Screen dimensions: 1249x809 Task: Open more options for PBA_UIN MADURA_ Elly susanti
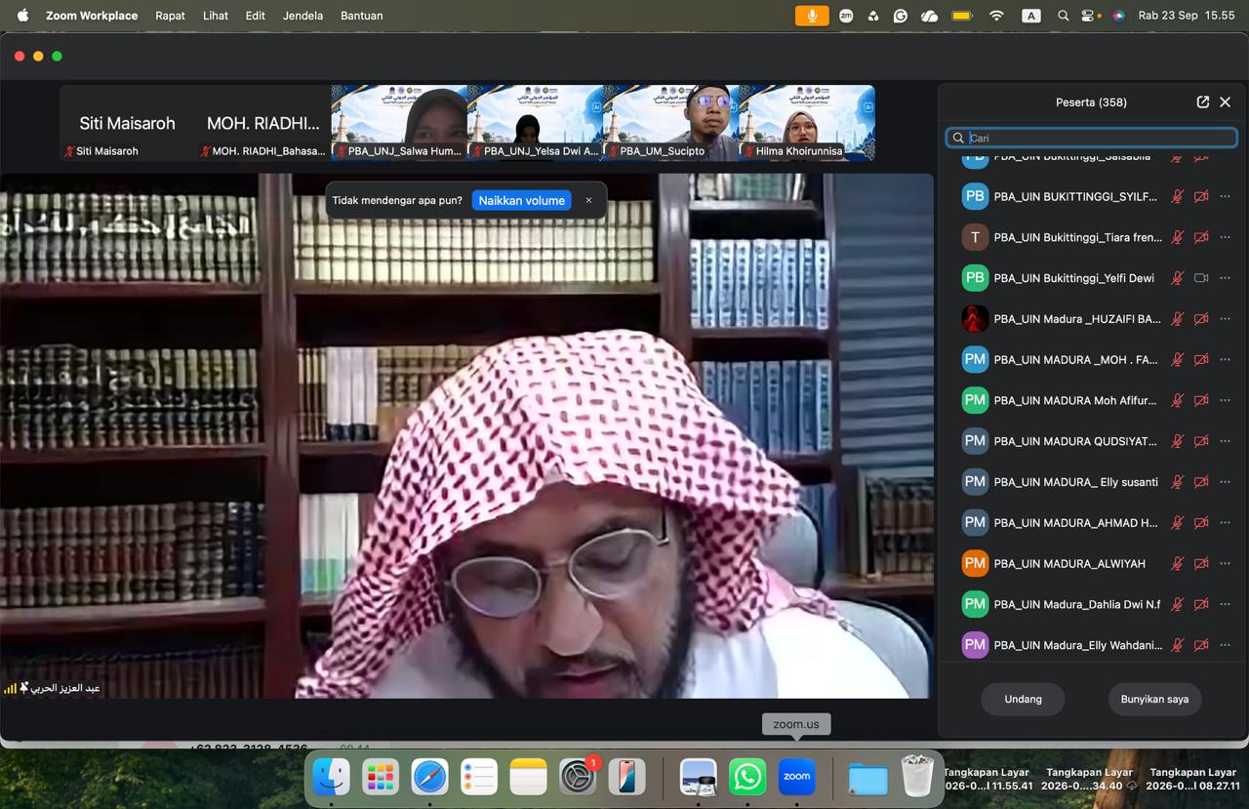tap(1226, 482)
